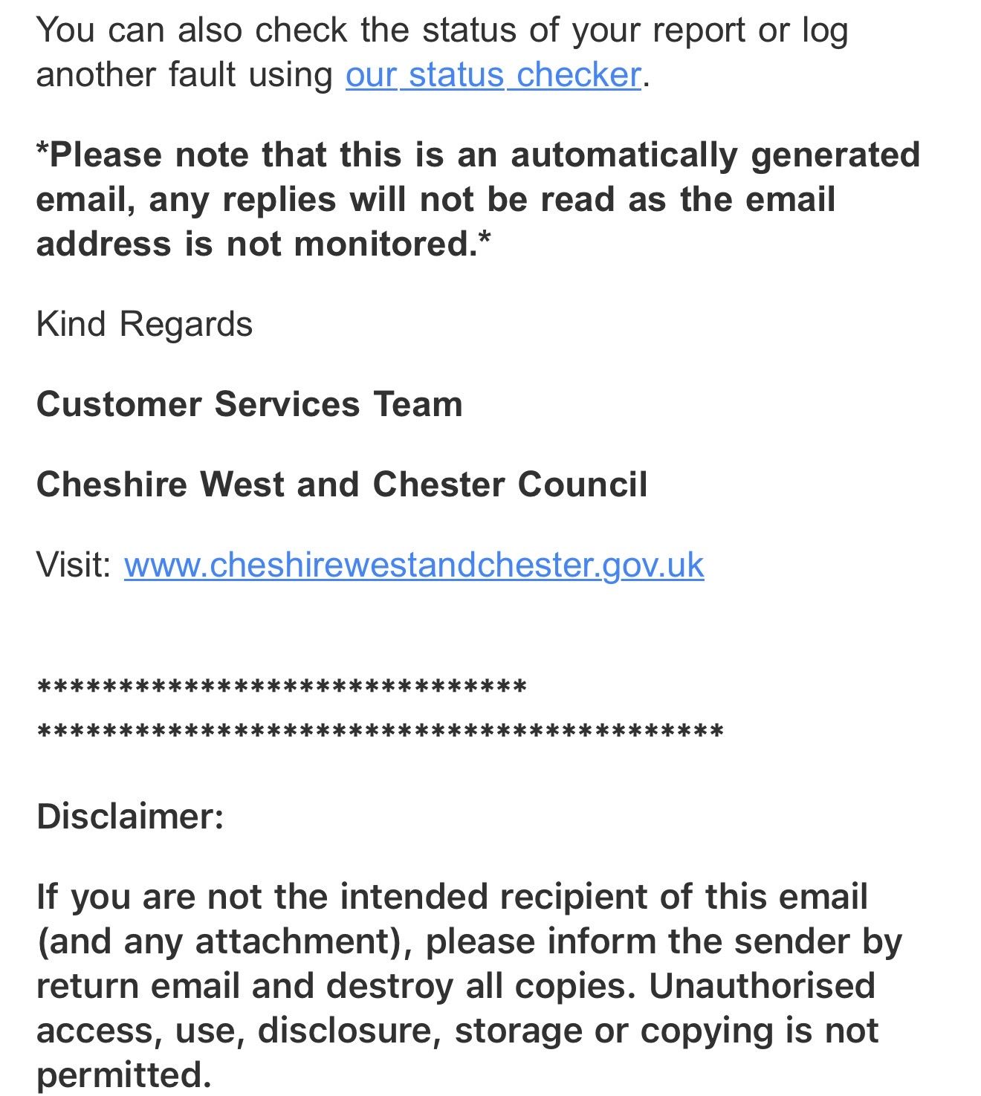
Task: Click the word "Unauthorised" in the disclaimer
Action: click(x=762, y=986)
